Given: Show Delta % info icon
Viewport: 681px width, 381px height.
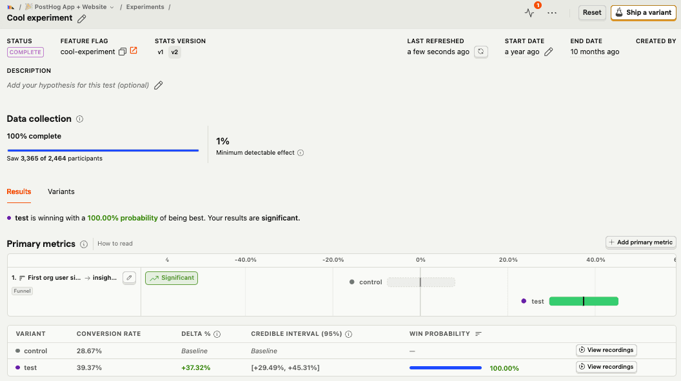Looking at the screenshot, I should pyautogui.click(x=217, y=334).
